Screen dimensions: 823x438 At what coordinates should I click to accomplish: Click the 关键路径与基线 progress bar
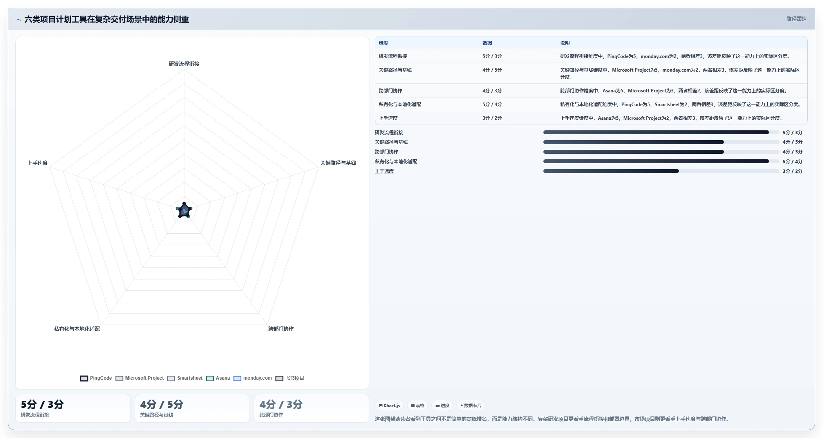(x=661, y=142)
